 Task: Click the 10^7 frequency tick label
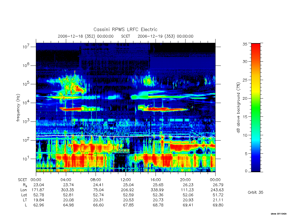click(x=26, y=47)
